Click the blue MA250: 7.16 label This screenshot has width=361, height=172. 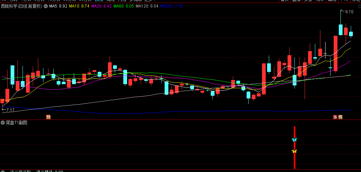(x=171, y=6)
